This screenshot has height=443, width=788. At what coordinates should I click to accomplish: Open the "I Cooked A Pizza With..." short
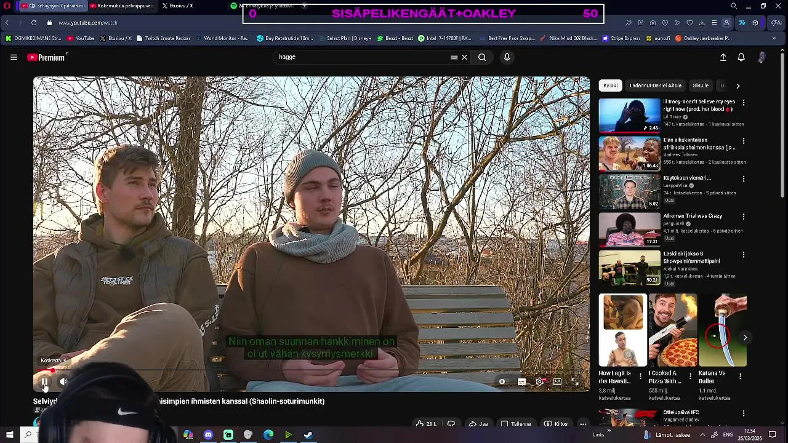tap(673, 330)
